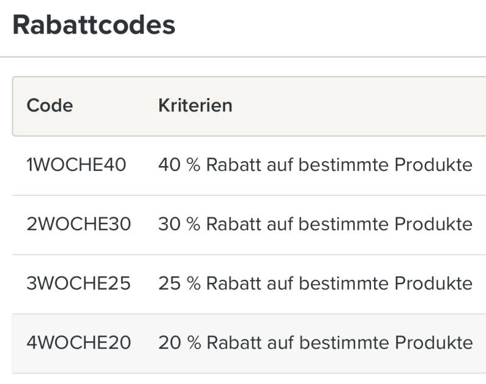Sort by the Code column header

(x=50, y=105)
